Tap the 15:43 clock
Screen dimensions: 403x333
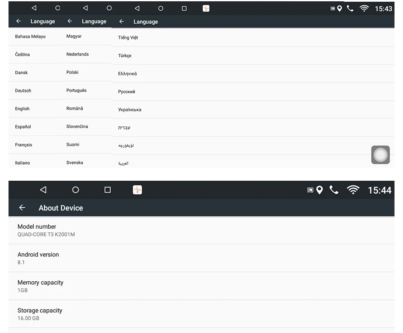pos(383,9)
